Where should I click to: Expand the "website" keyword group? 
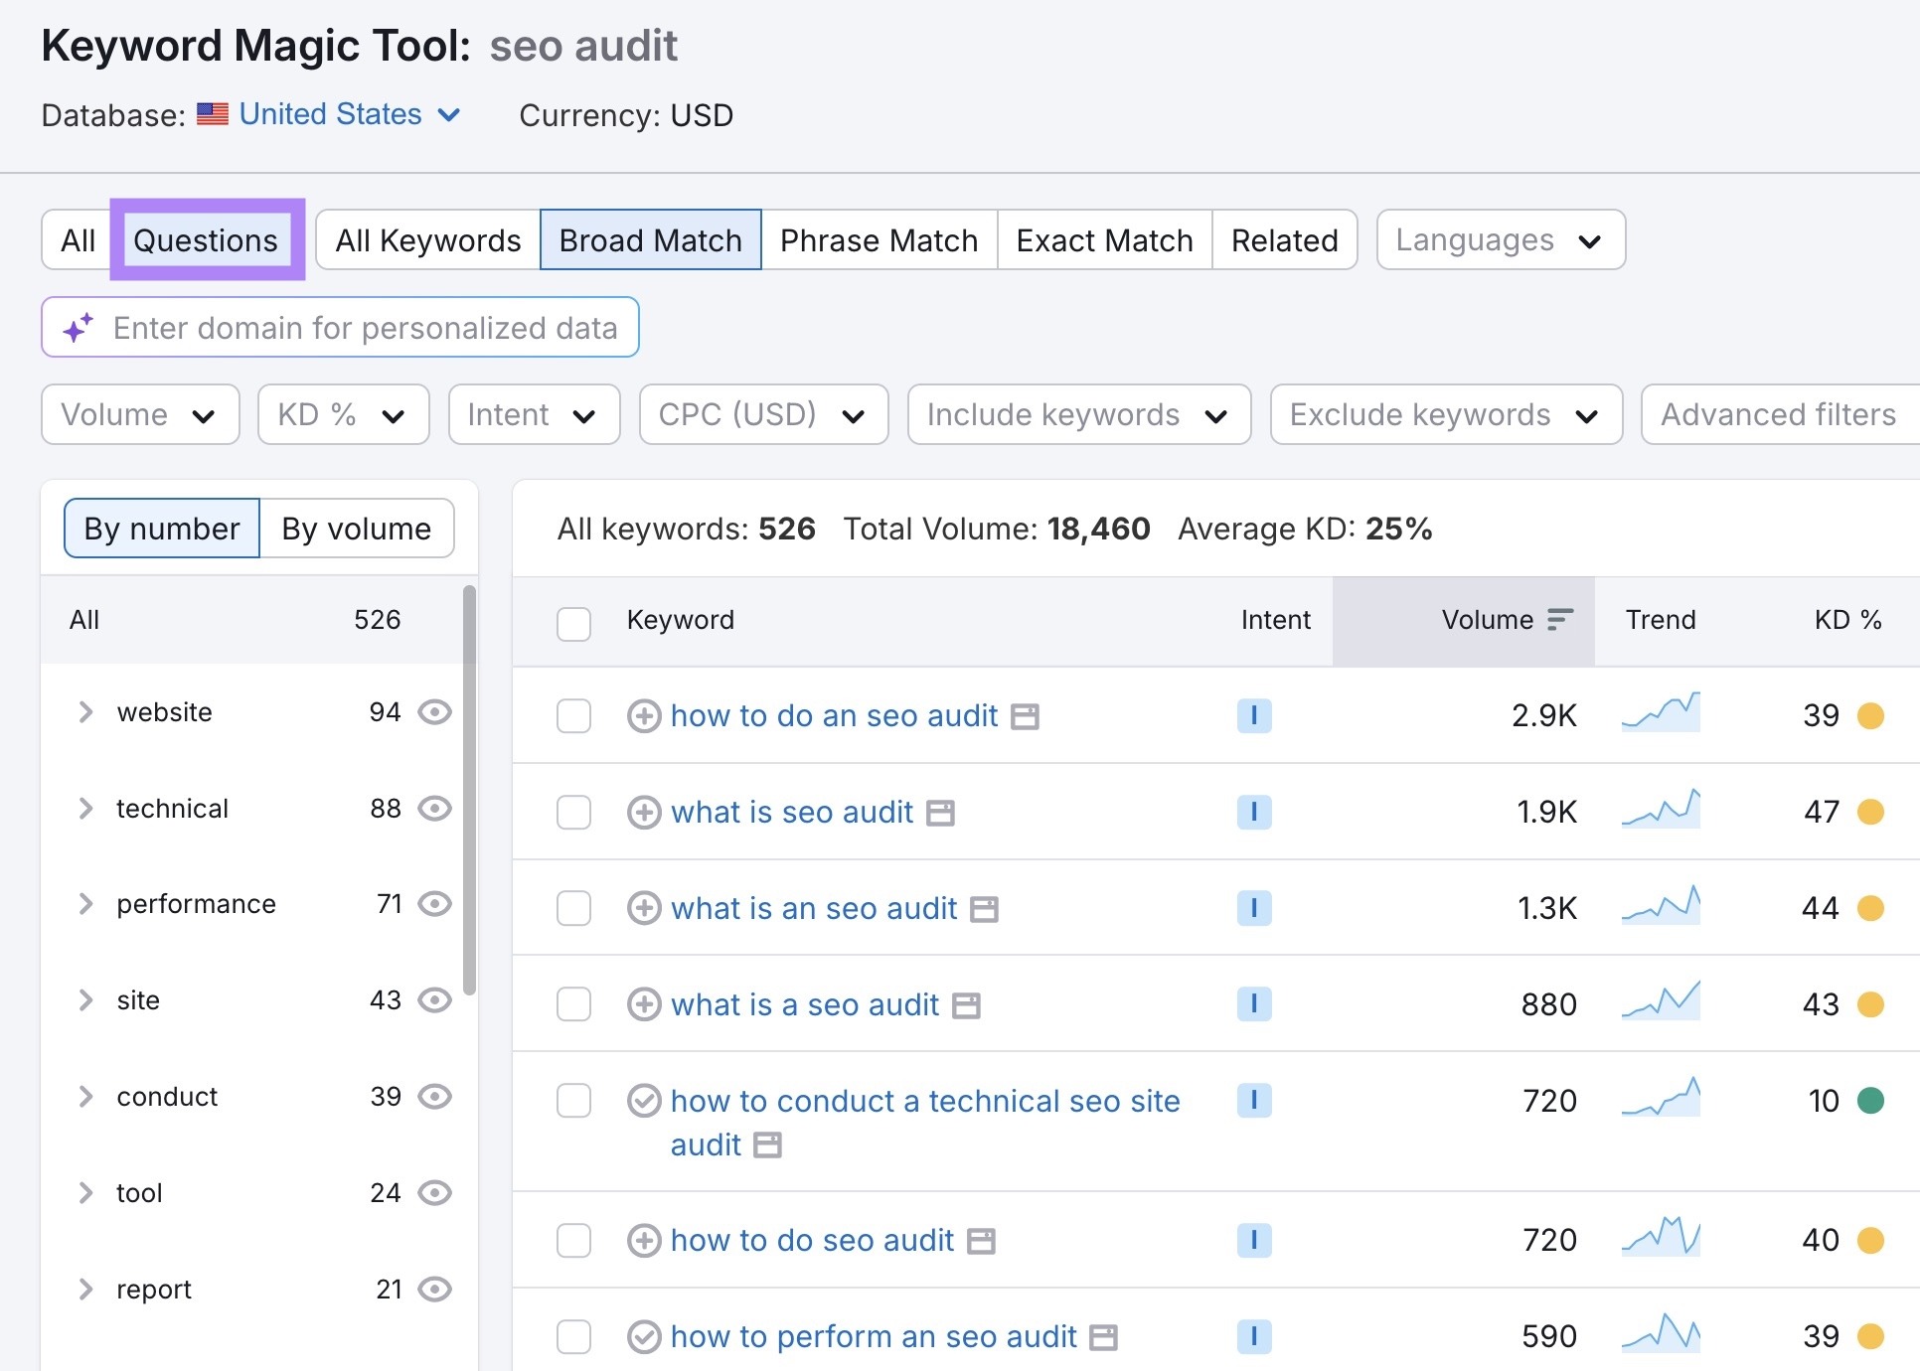[85, 711]
